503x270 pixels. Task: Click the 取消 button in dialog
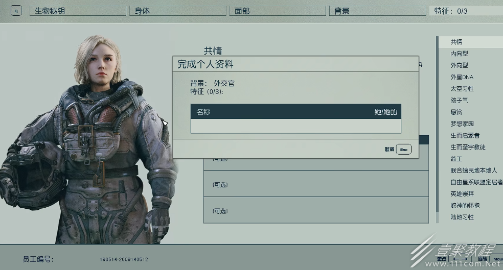pos(389,149)
